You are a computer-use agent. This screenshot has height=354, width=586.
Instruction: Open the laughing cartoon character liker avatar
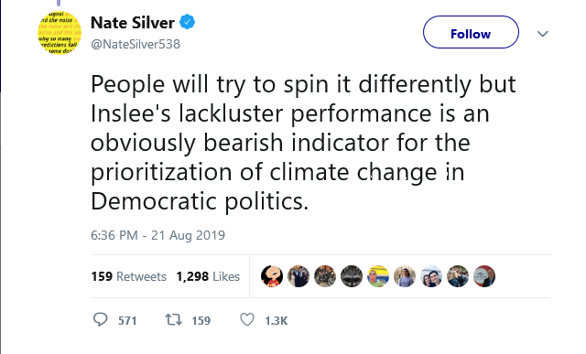[x=272, y=276]
